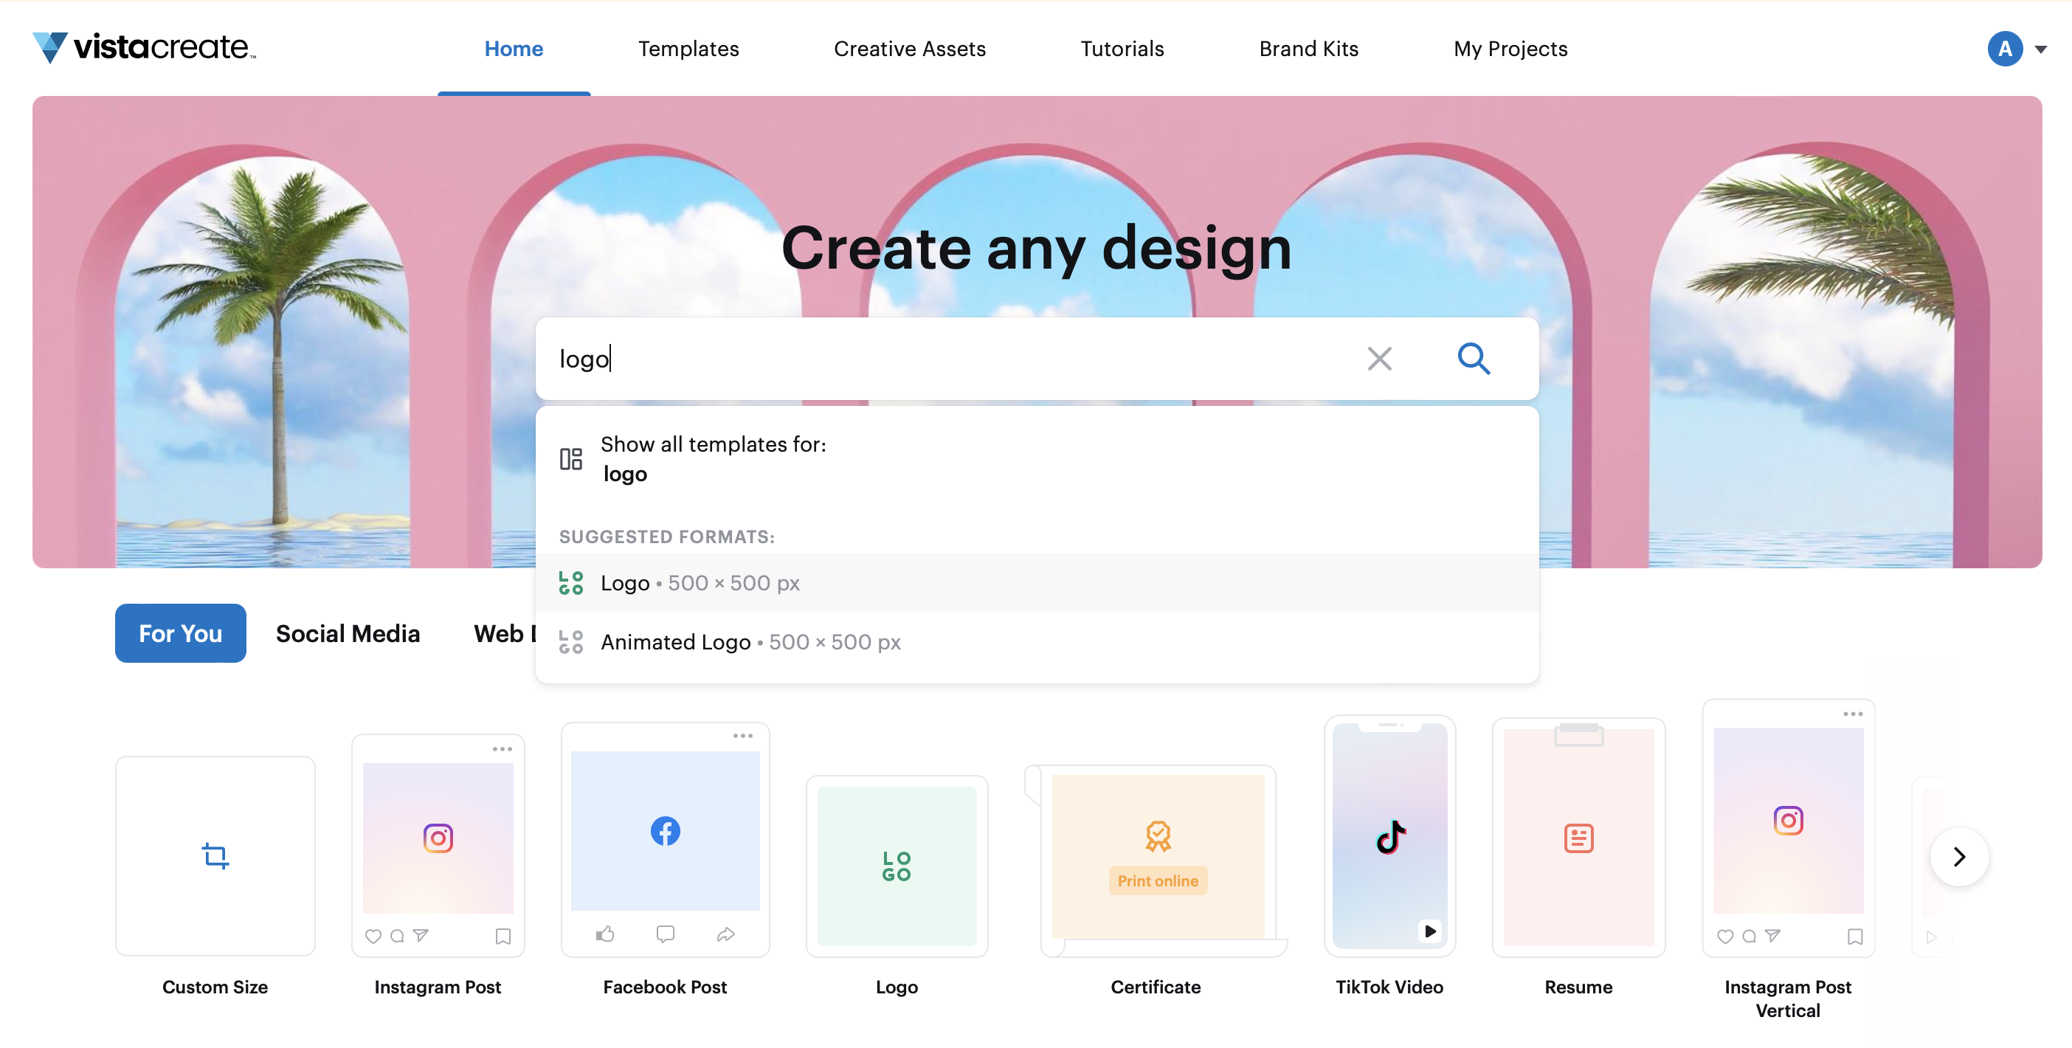Open the Brand Kits menu item

click(x=1308, y=46)
